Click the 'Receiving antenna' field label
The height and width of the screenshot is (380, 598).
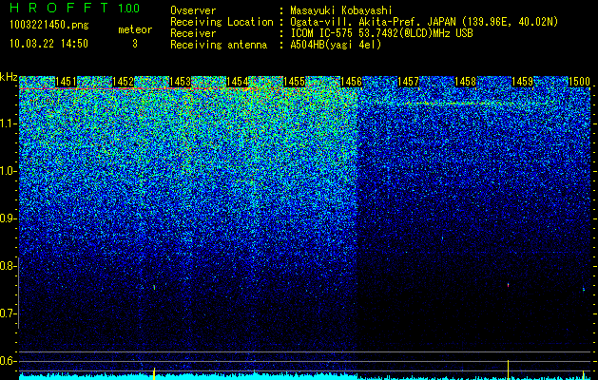pos(219,45)
